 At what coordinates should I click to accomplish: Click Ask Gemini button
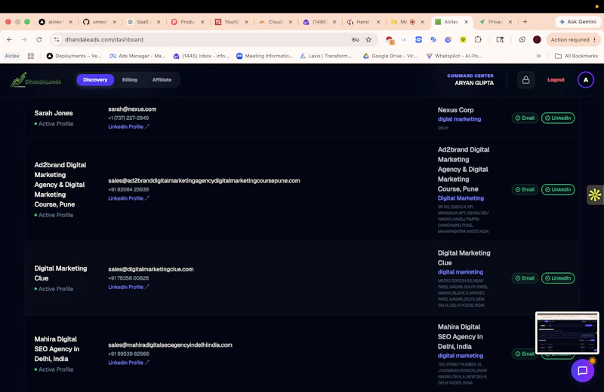(578, 22)
